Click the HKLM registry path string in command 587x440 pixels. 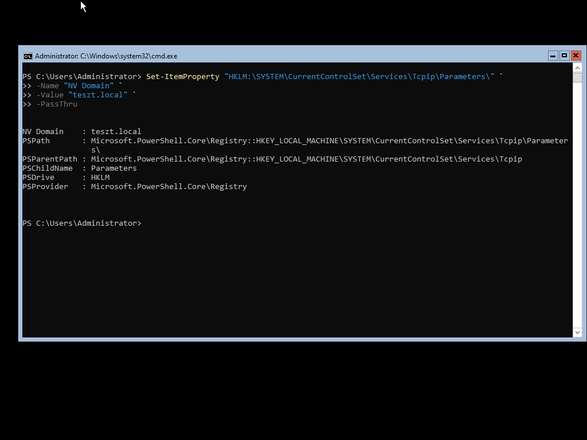tap(359, 77)
